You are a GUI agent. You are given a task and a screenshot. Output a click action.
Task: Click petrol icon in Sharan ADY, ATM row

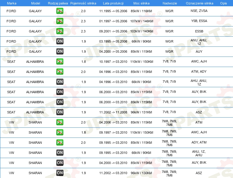tap(60, 142)
